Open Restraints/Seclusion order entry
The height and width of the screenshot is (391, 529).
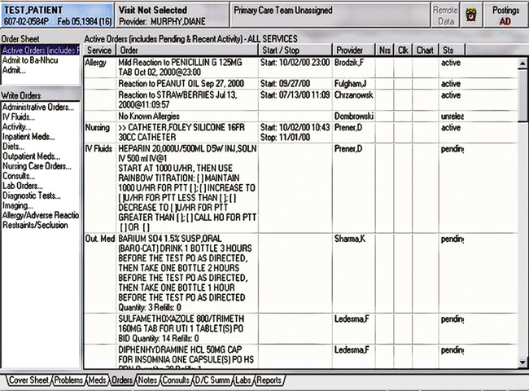(37, 224)
